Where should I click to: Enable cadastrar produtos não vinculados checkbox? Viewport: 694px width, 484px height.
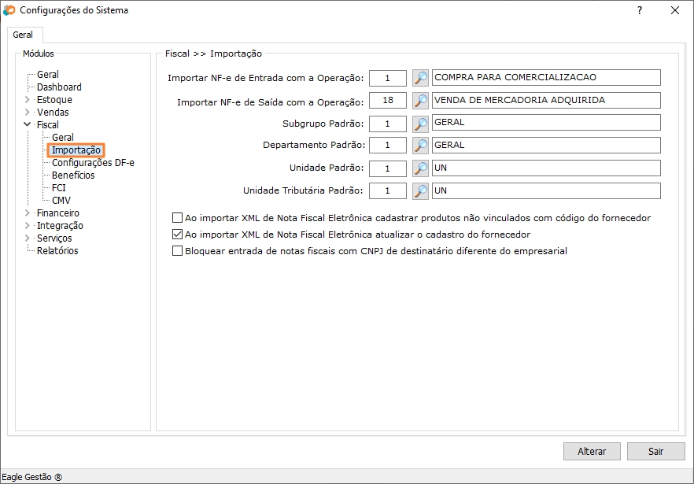coord(177,218)
